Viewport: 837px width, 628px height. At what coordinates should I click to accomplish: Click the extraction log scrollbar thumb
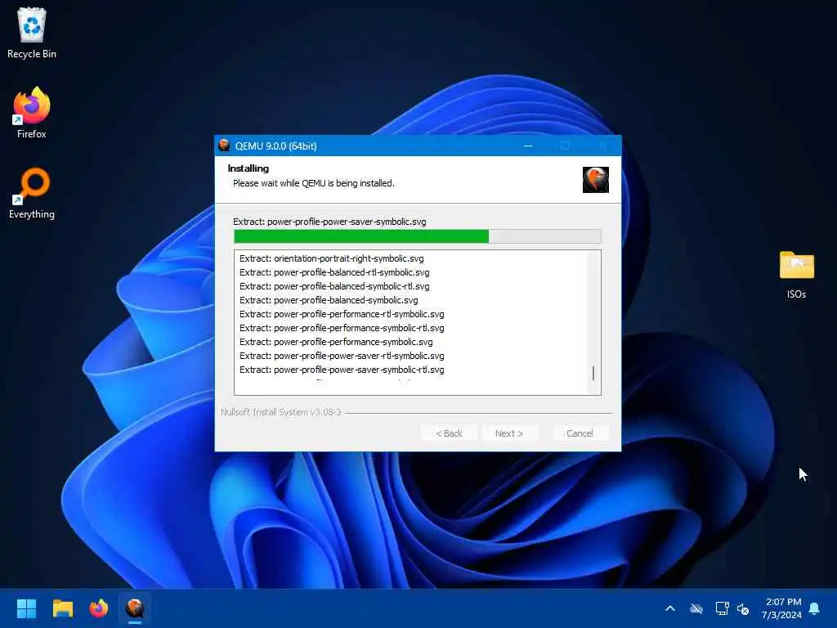[593, 373]
